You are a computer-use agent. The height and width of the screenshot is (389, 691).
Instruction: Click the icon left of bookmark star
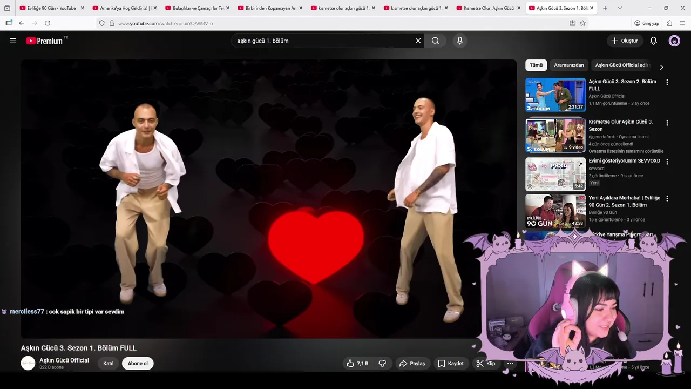572,23
